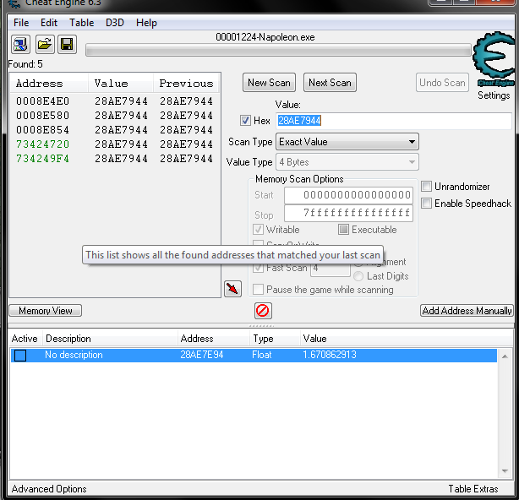Open the Table menu

(82, 23)
